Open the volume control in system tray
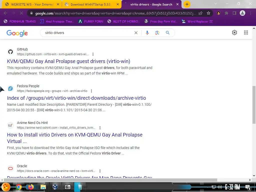 (220, 187)
